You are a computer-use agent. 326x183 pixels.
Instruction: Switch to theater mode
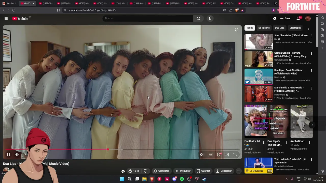coord(227,154)
